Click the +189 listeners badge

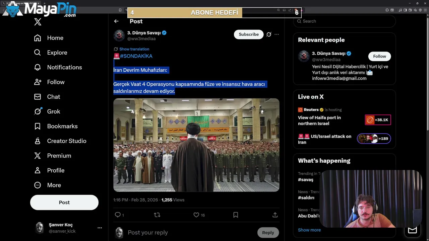[374, 139]
